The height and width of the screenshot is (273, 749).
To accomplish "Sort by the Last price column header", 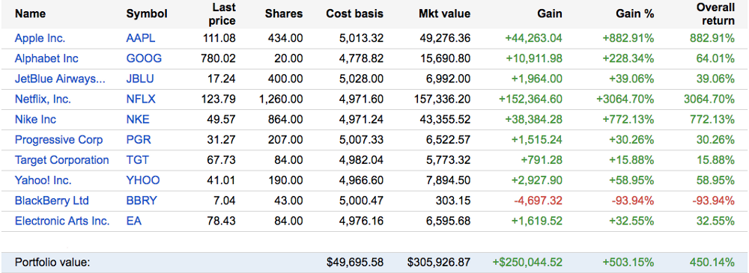I will pos(222,14).
